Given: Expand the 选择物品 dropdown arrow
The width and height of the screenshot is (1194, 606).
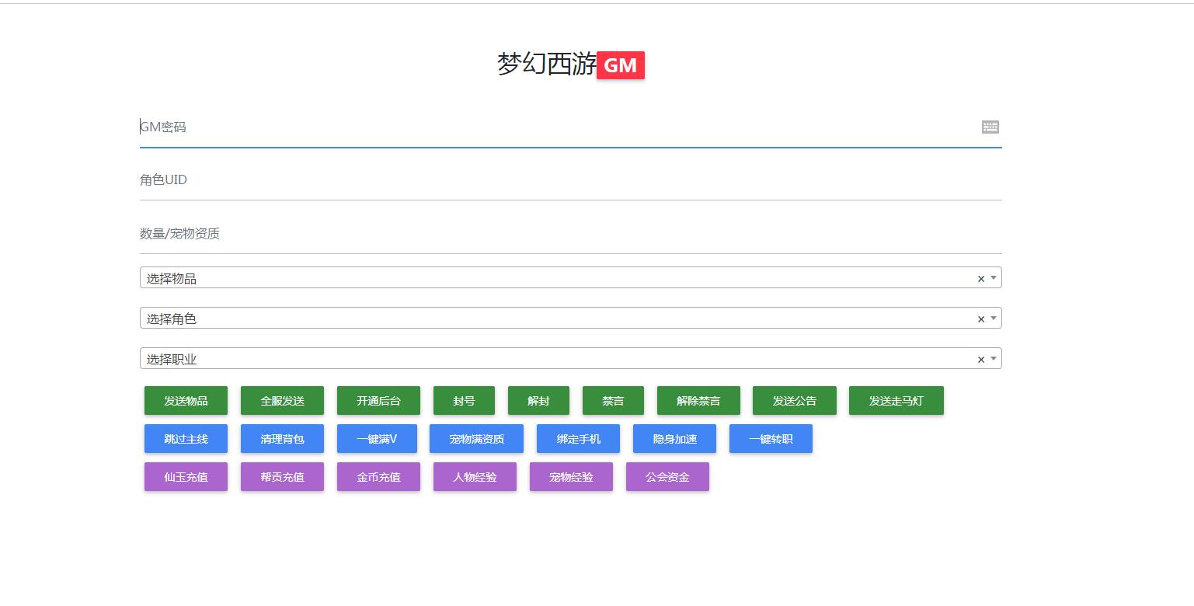Looking at the screenshot, I should [993, 278].
